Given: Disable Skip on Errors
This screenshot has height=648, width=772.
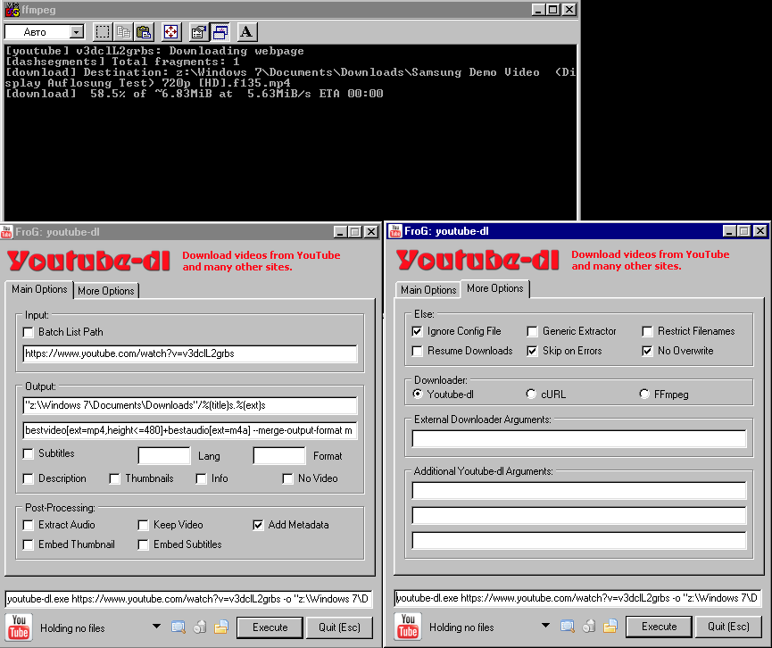Looking at the screenshot, I should 532,351.
